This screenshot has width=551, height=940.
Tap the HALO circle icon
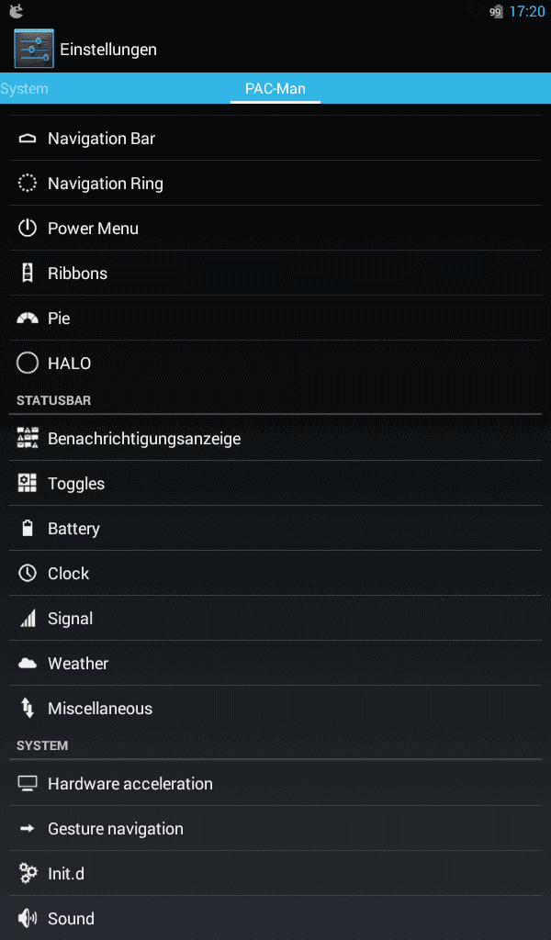[x=28, y=363]
